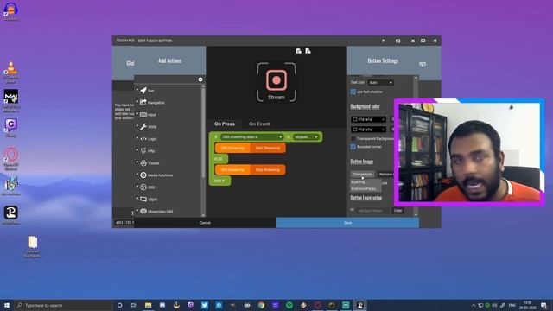The height and width of the screenshot is (311, 553).
Task: Choose From File in the Change Icon menu
Action: [365, 182]
